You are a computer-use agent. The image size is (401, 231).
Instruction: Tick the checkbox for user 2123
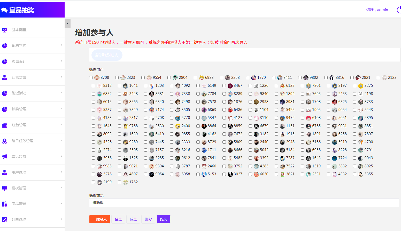[x=378, y=78]
